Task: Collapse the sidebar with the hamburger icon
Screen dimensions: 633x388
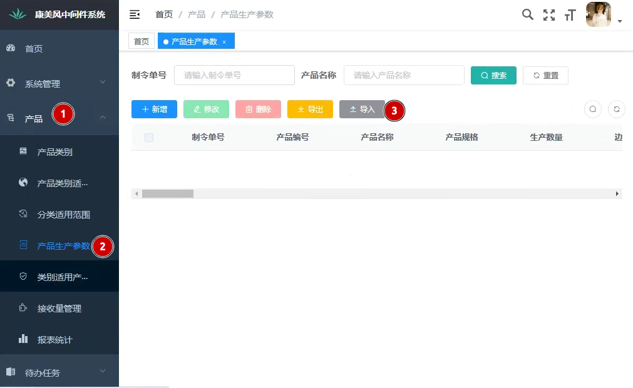Action: point(134,14)
